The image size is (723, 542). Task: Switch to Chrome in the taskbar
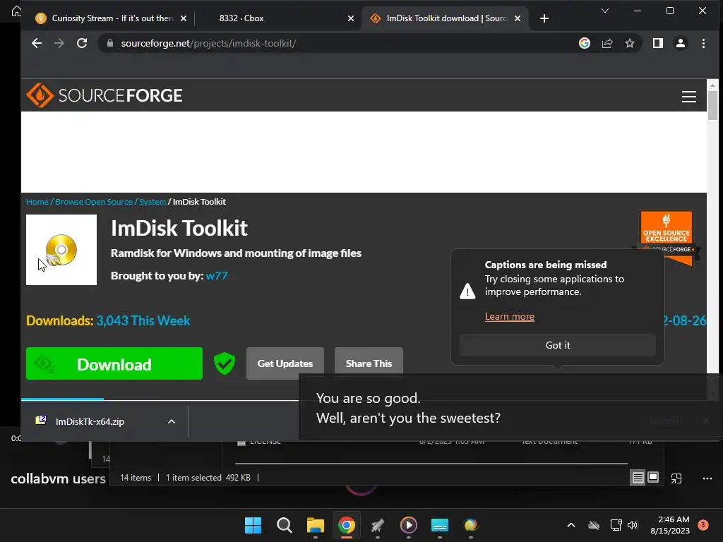tap(346, 525)
